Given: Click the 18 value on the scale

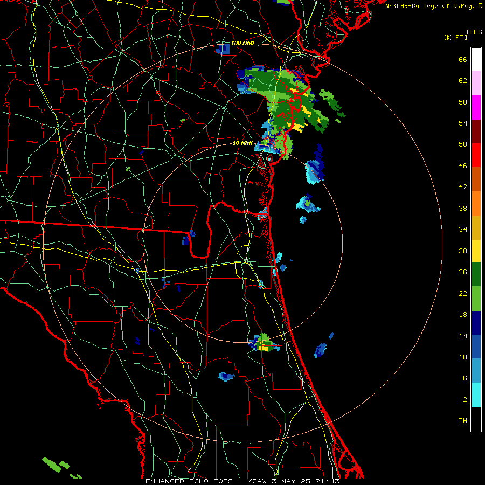Looking at the screenshot, I should coord(463,315).
